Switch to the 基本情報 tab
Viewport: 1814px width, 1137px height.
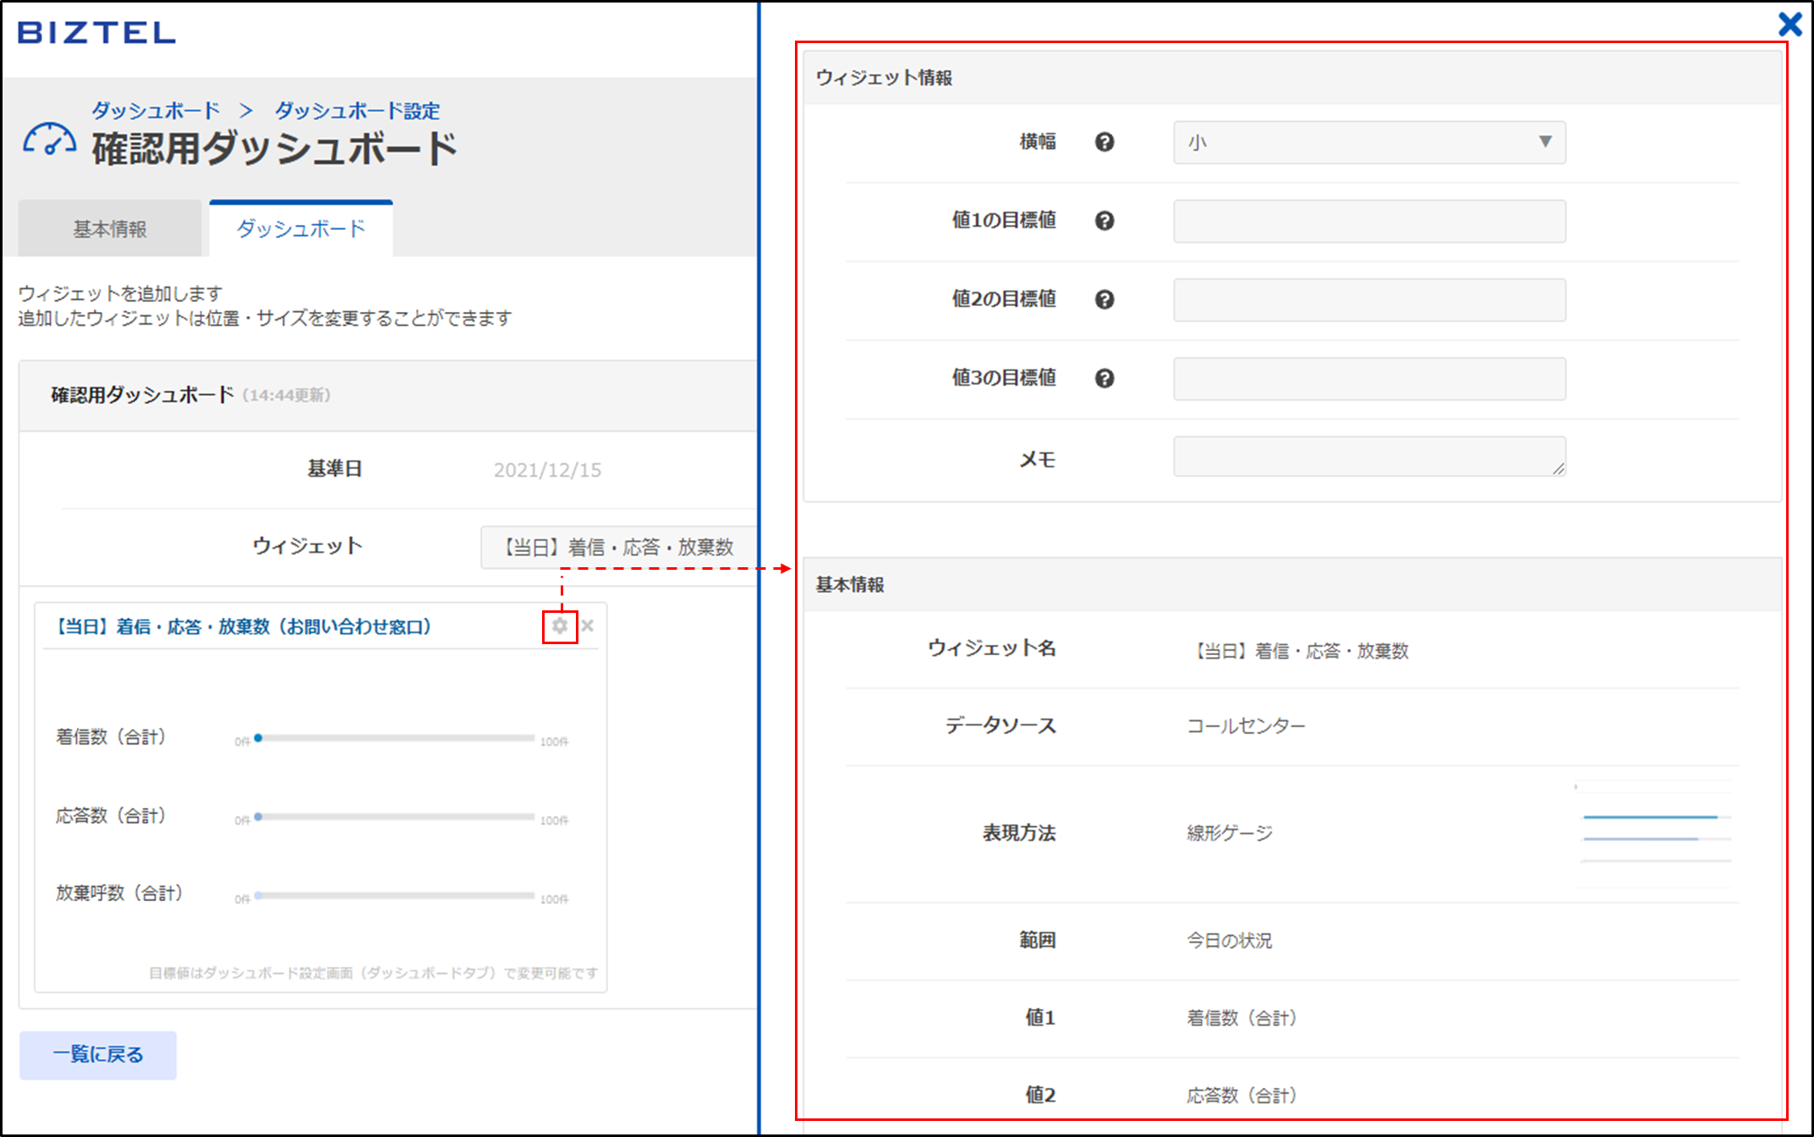[x=110, y=229]
